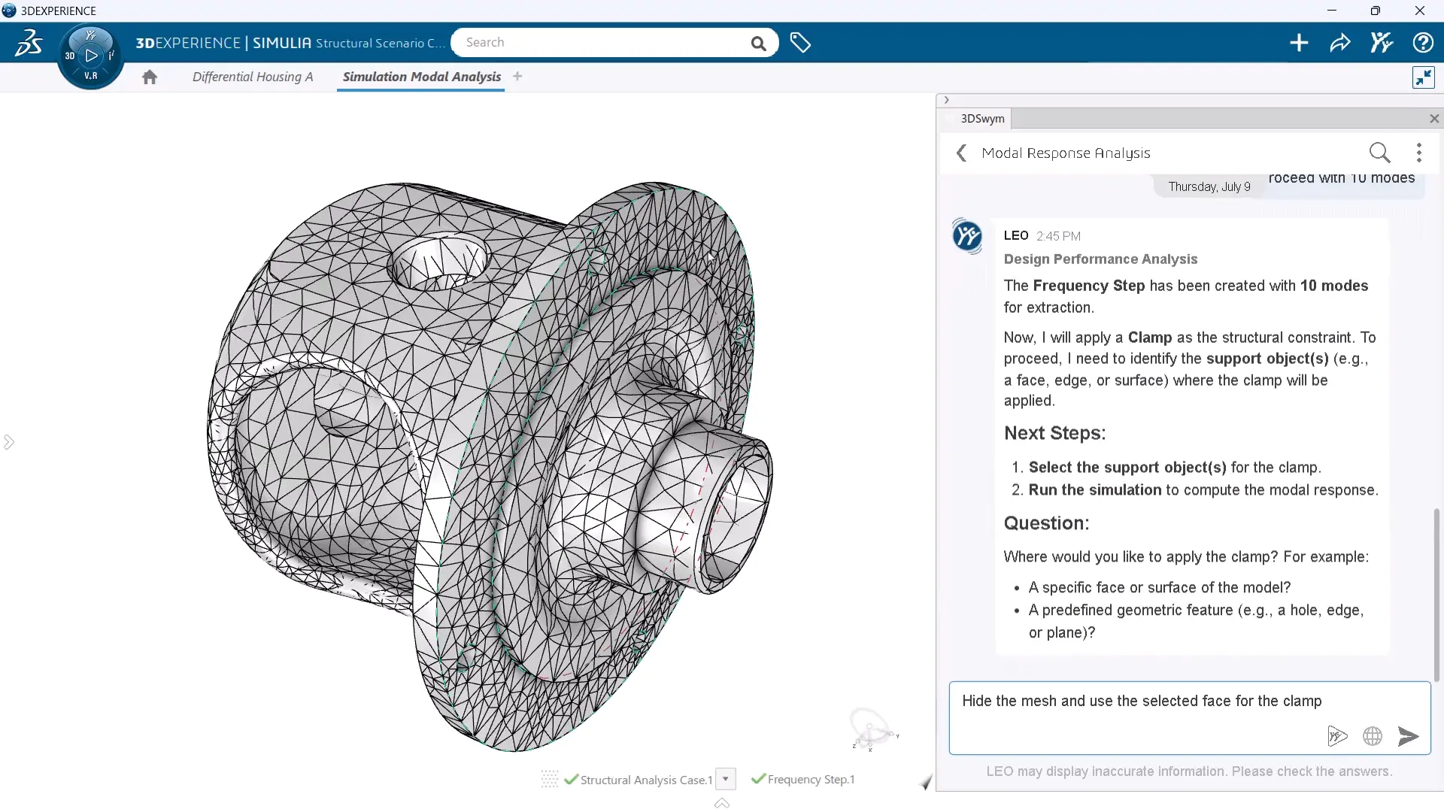Collapse the right side panel chevron
Viewport: 1444px width, 812px height.
(947, 100)
